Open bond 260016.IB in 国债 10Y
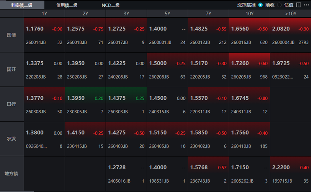 tap(241, 42)
